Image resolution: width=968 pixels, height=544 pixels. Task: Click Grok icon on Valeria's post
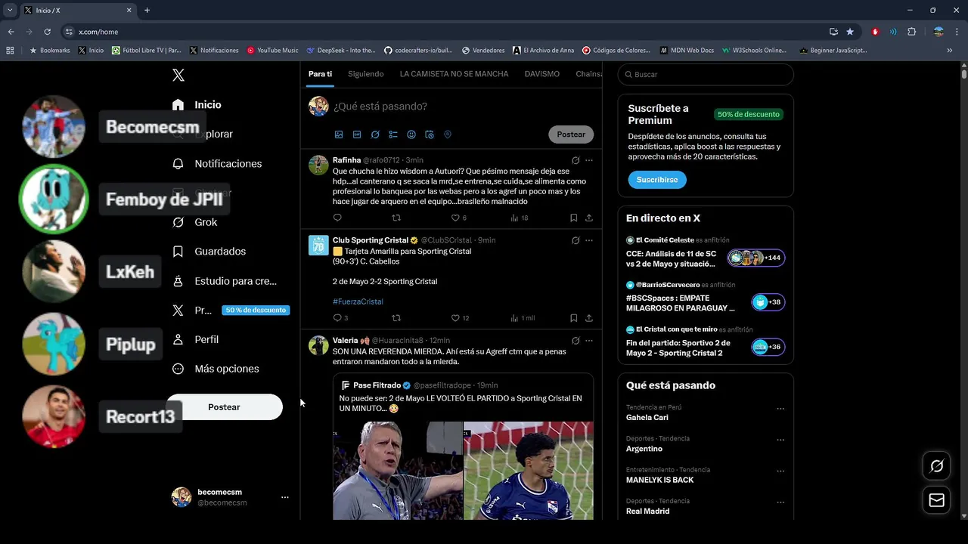tap(576, 341)
